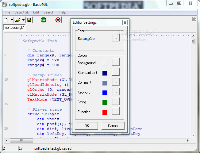Viewport: 200px width, 153px height.
Task: Click the "' Softpedia Test" comment line
Action: click(38, 41)
